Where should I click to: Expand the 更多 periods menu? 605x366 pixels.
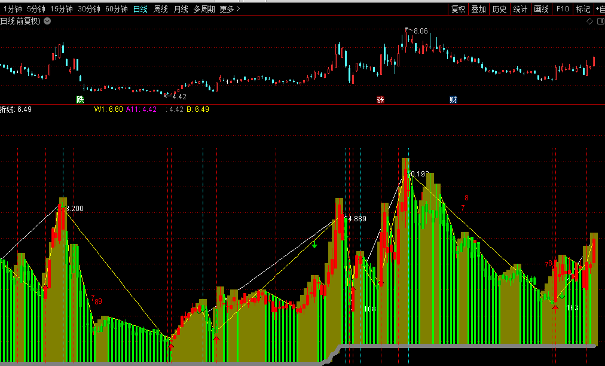[230, 9]
